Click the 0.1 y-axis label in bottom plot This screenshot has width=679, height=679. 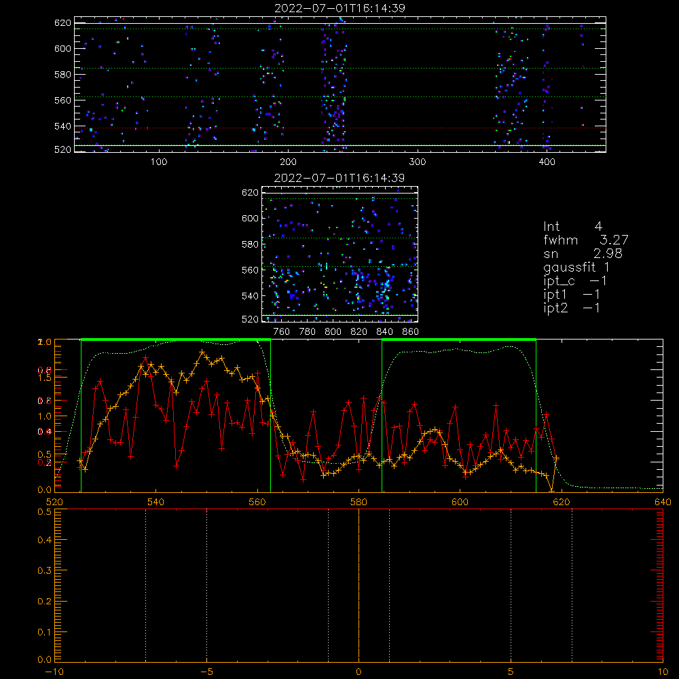[x=45, y=632]
